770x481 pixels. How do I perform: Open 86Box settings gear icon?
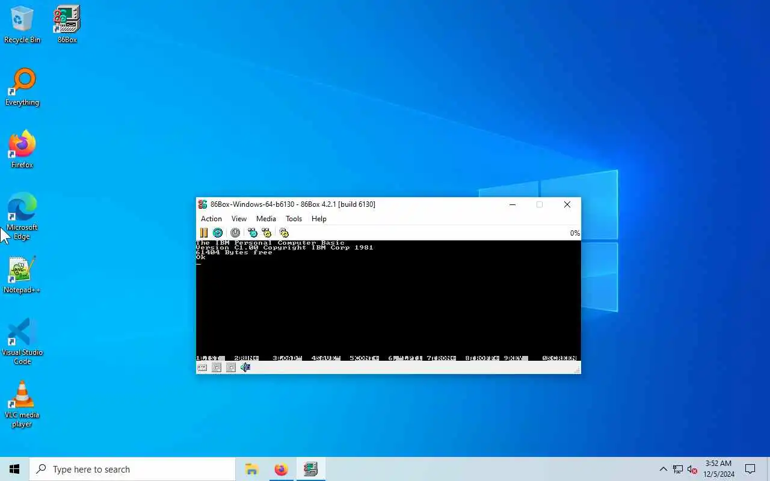pos(284,233)
